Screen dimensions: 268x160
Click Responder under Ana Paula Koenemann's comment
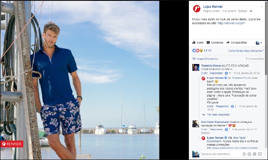(216, 129)
